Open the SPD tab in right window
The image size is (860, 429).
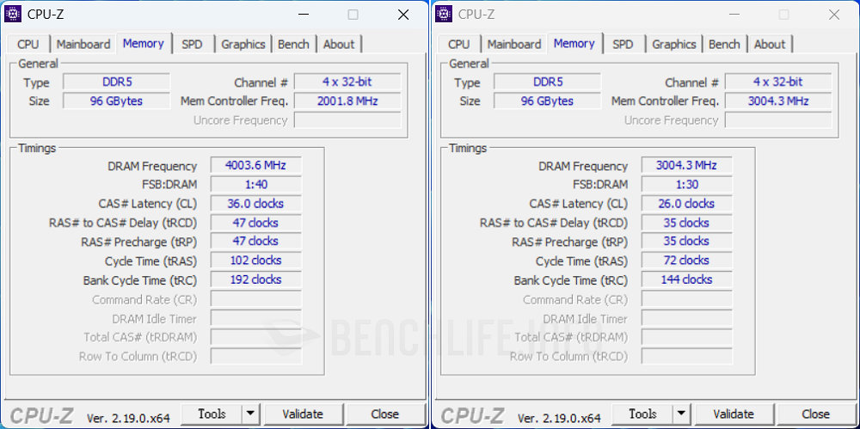click(623, 45)
